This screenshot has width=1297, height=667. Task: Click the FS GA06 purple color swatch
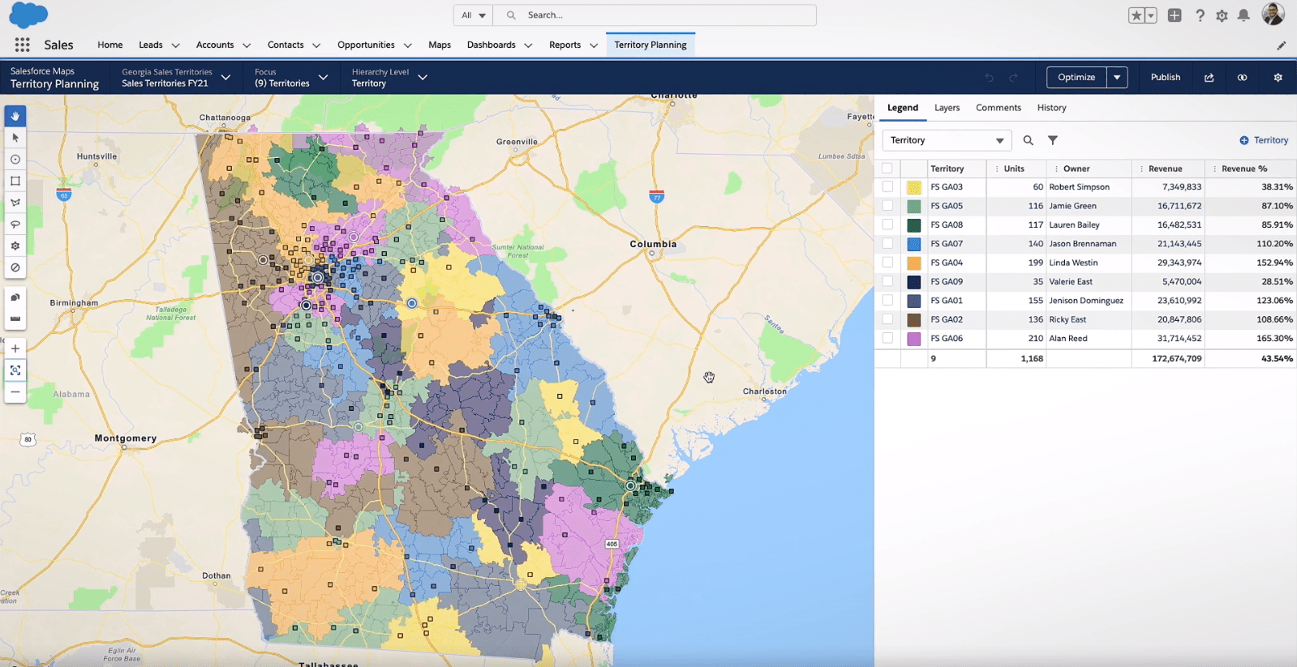tap(914, 339)
